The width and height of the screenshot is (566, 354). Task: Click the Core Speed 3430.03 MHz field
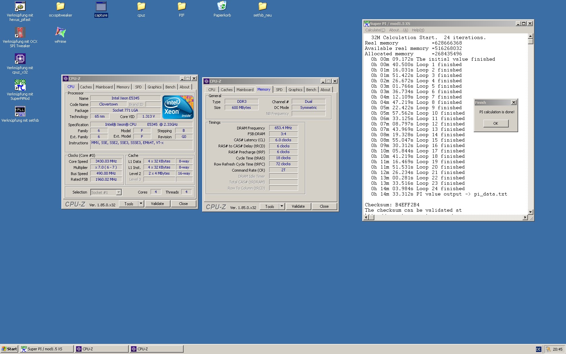[106, 161]
